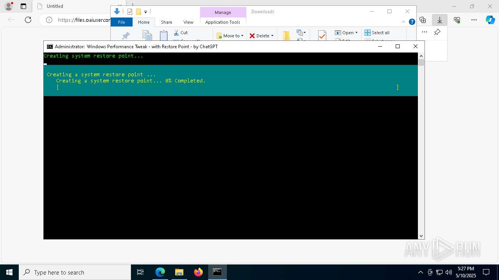Click the Pin to Quick access icon
499x280 pixels.
(x=126, y=36)
